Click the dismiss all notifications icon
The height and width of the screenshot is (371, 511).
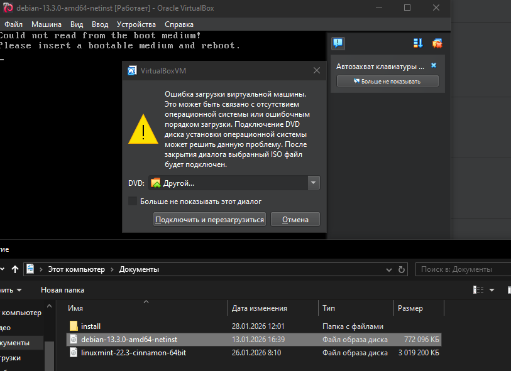point(437,43)
